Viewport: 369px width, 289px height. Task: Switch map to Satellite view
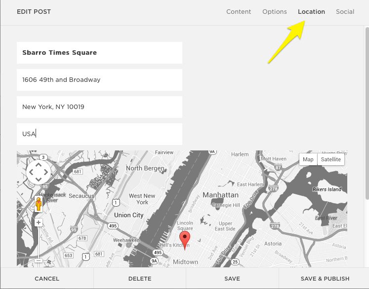click(330, 159)
